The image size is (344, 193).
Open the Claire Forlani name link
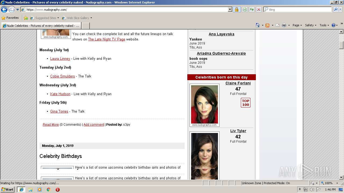[x=238, y=83]
